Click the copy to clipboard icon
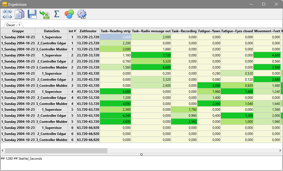Image resolution: width=283 pixels, height=171 pixels. (x=20, y=14)
